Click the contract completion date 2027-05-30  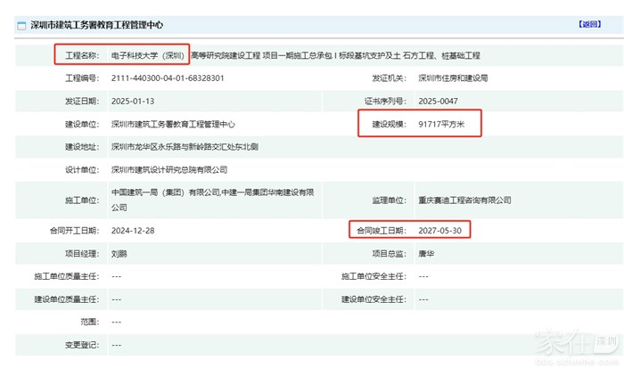click(x=439, y=231)
